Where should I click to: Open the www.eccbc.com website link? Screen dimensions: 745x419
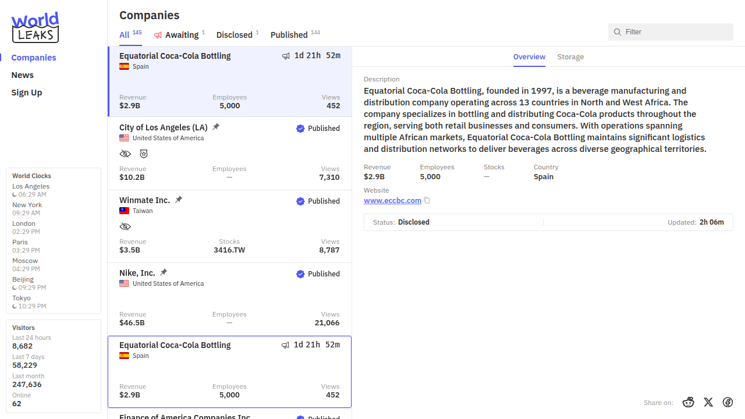(x=392, y=201)
